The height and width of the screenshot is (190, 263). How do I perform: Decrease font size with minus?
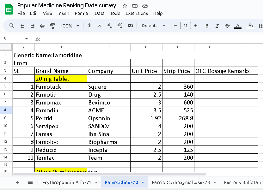(175, 26)
